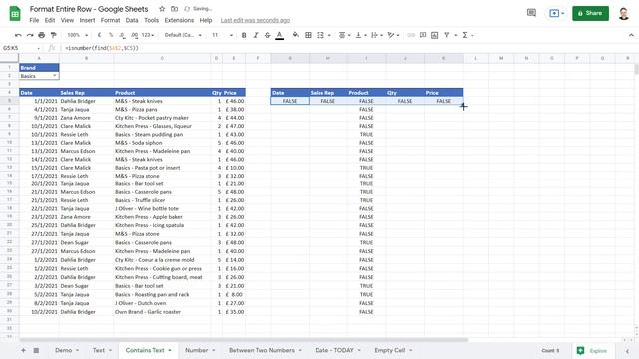This screenshot has height=359, width=639.
Task: Open the Explore panel button
Action: pyautogui.click(x=592, y=350)
